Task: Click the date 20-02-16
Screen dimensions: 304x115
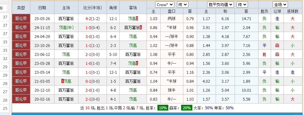Action: (42, 99)
